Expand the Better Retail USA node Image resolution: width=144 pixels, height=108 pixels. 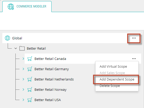[x=23, y=100]
